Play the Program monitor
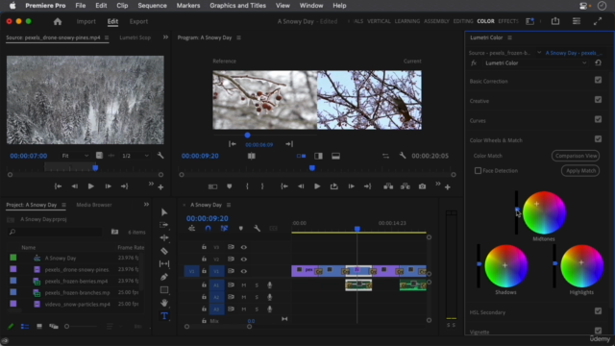615x346 pixels. pos(317,186)
